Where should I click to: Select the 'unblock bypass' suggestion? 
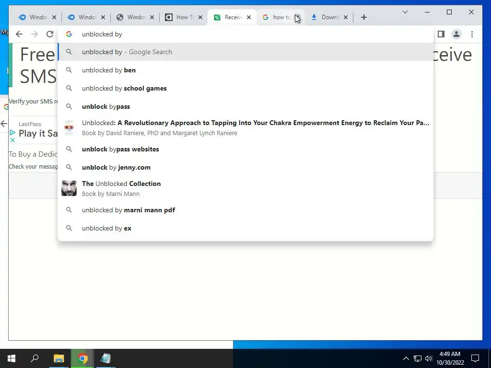(x=246, y=106)
